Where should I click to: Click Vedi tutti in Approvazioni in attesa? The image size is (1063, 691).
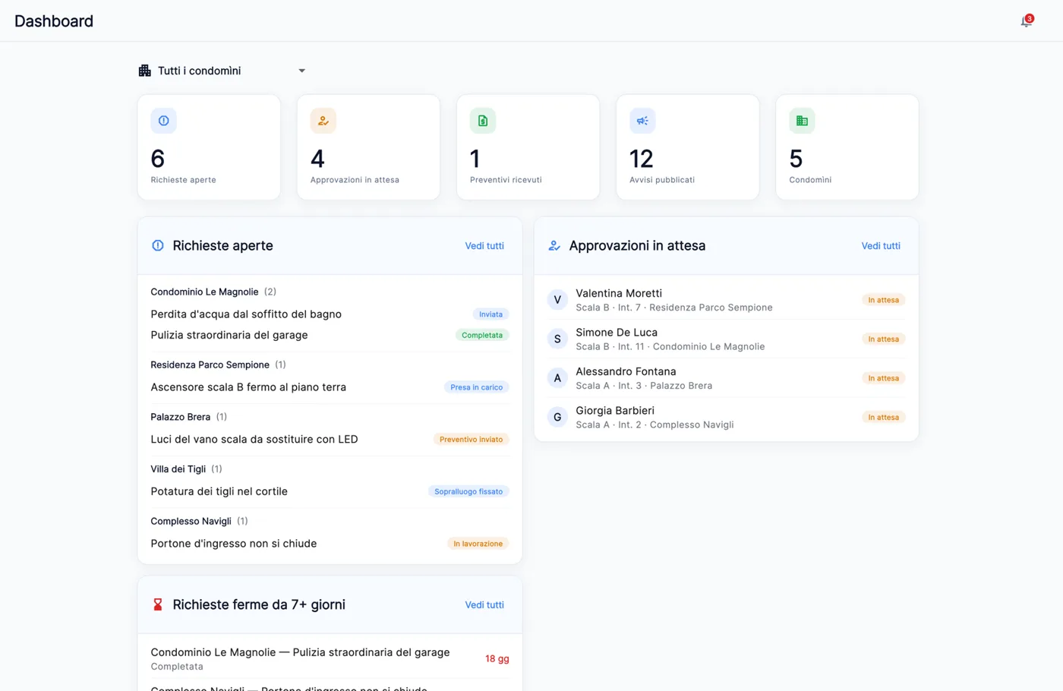coord(881,245)
